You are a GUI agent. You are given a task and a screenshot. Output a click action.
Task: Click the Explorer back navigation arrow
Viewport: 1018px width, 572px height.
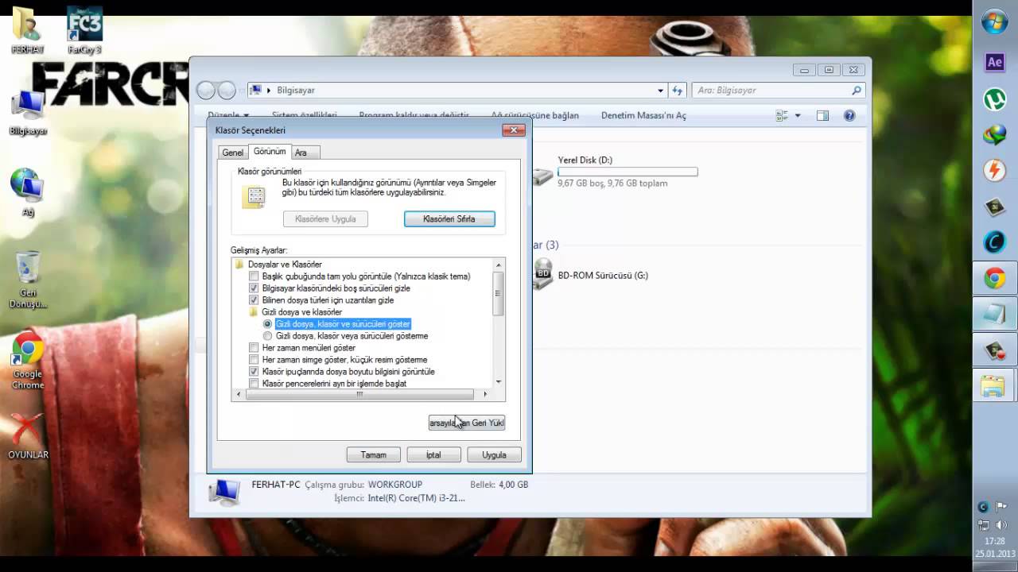point(206,90)
